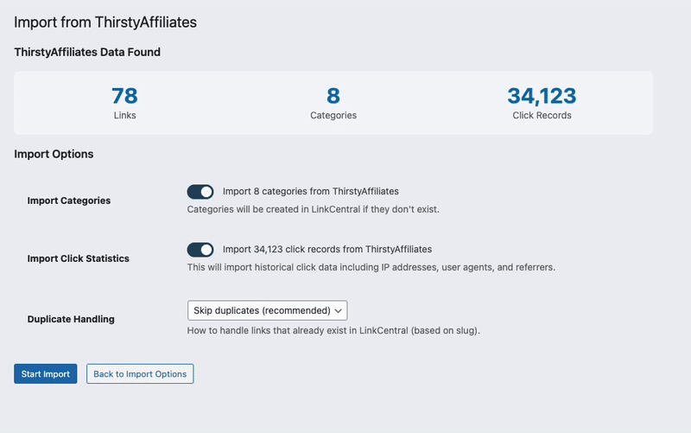Screen dimensions: 691x433
Task: Select the 34,123 Click Records stat
Action: click(x=542, y=96)
